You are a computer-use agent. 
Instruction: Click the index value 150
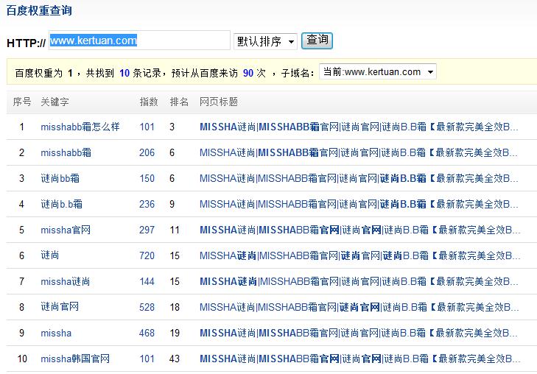point(147,178)
